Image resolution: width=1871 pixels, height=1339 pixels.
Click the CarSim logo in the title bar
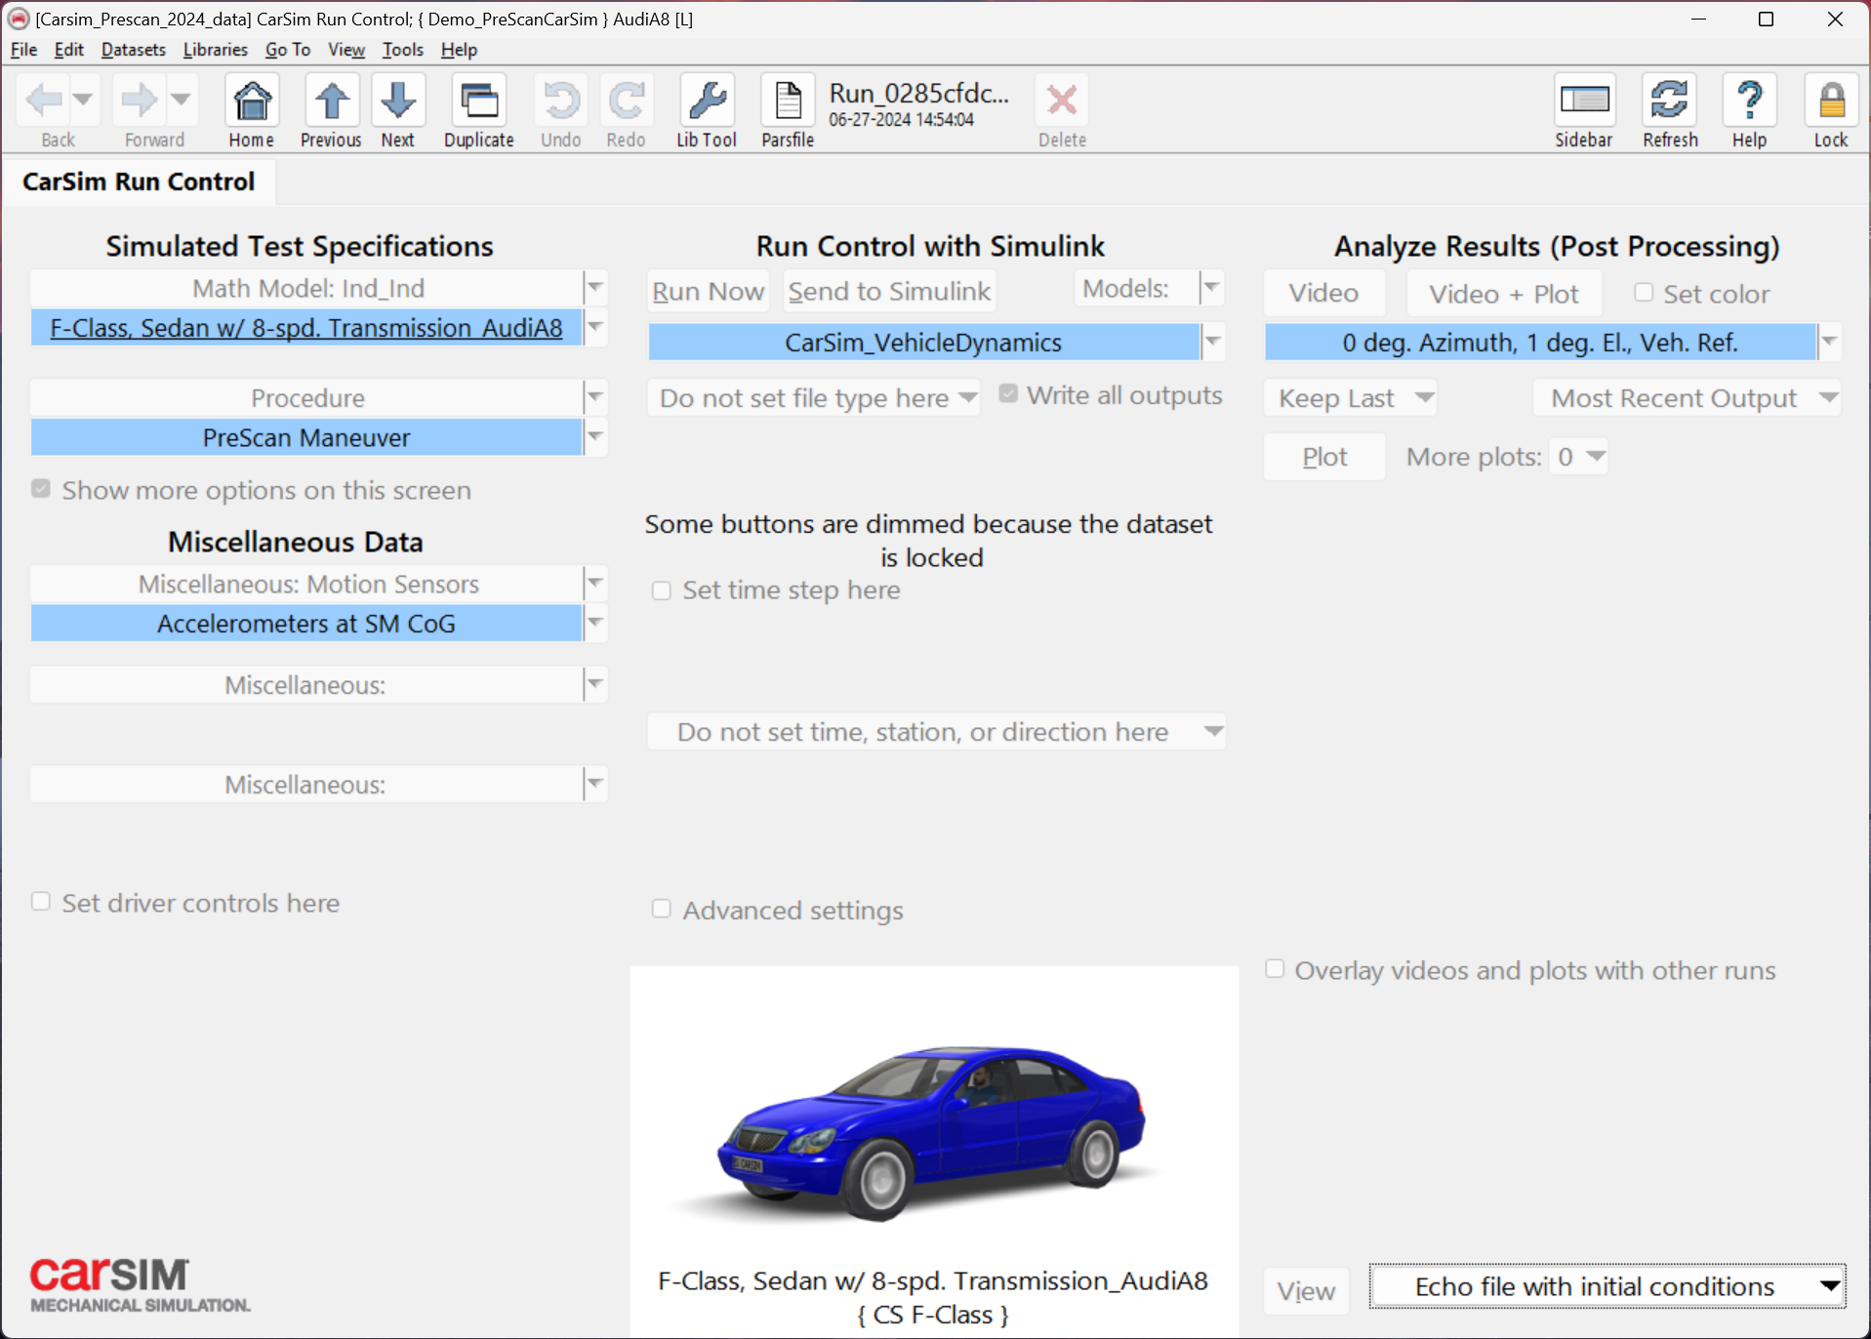click(19, 19)
